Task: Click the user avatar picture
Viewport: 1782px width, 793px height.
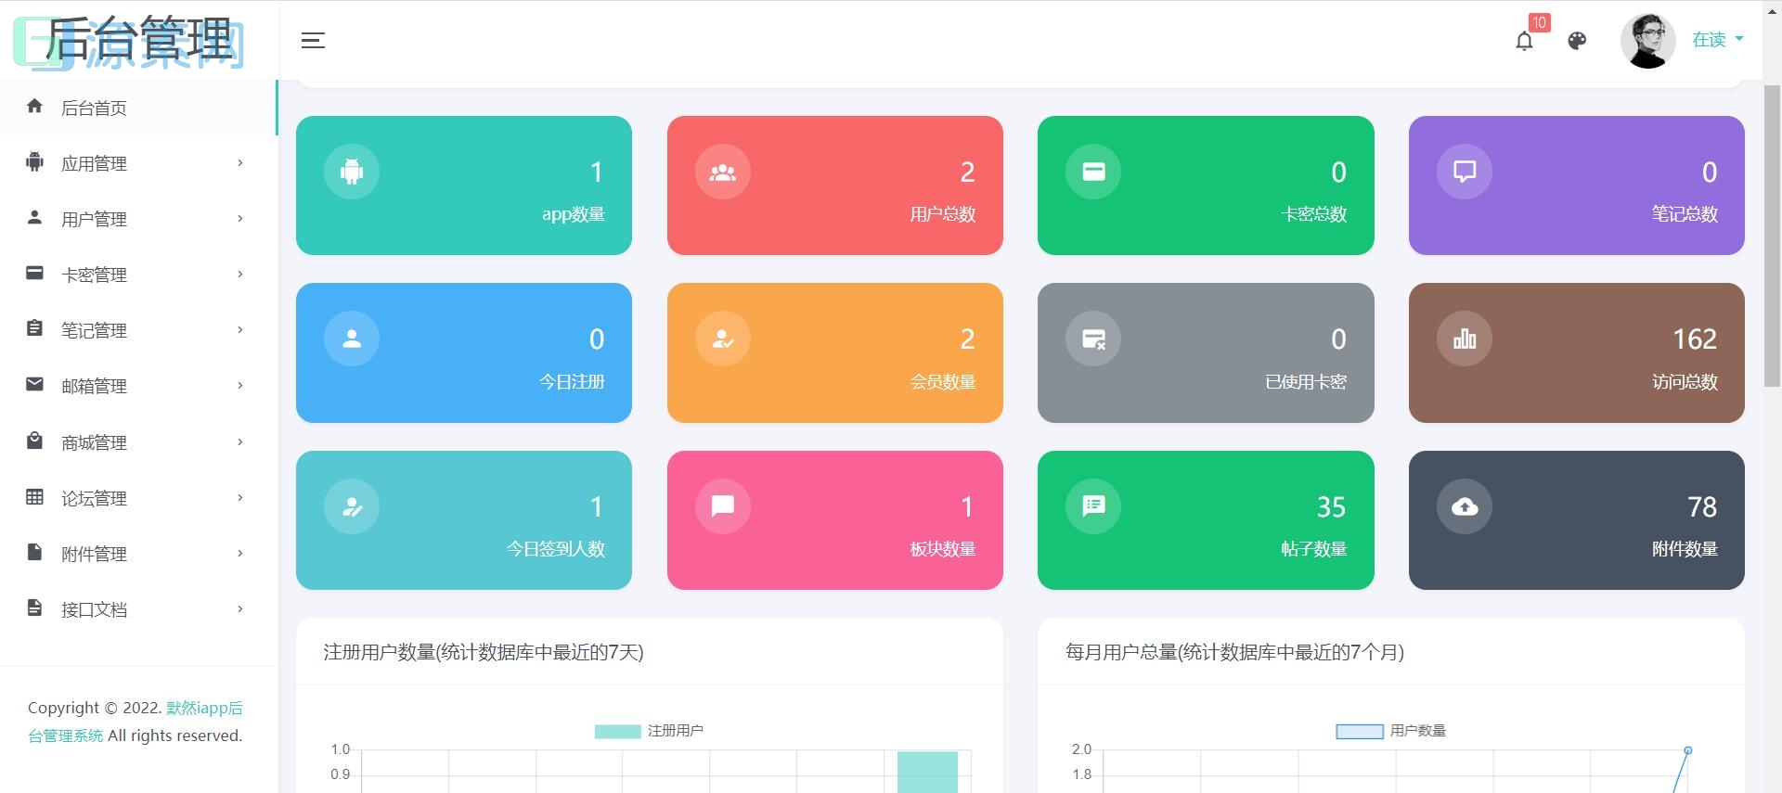Action: point(1647,41)
